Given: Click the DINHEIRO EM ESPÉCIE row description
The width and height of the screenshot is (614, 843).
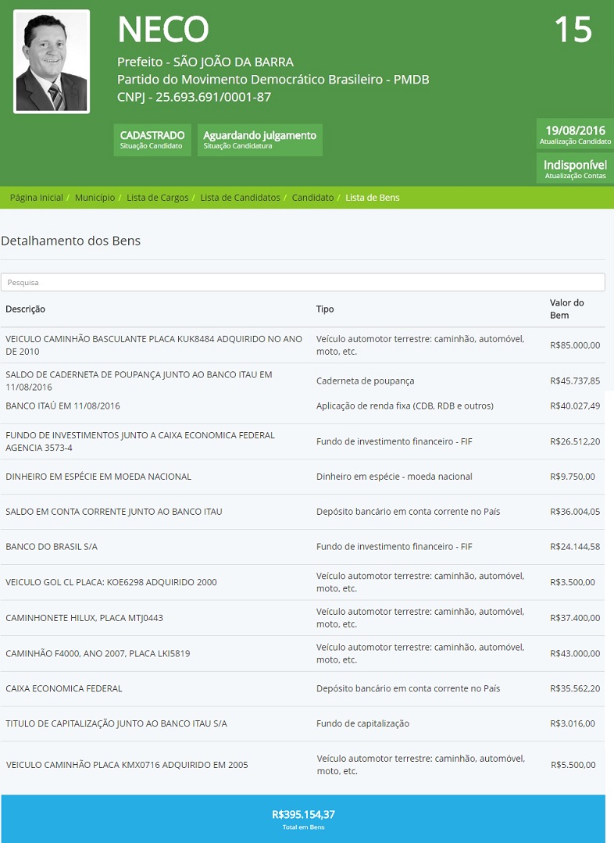Looking at the screenshot, I should (98, 477).
